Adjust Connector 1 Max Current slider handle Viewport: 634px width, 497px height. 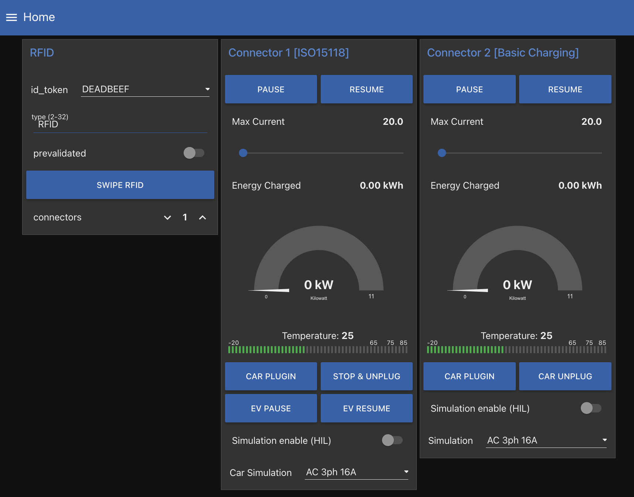(243, 153)
